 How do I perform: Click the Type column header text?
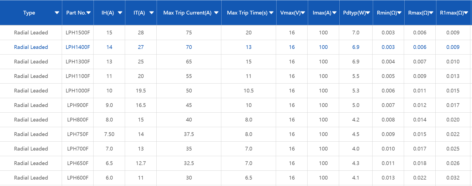tap(29, 13)
